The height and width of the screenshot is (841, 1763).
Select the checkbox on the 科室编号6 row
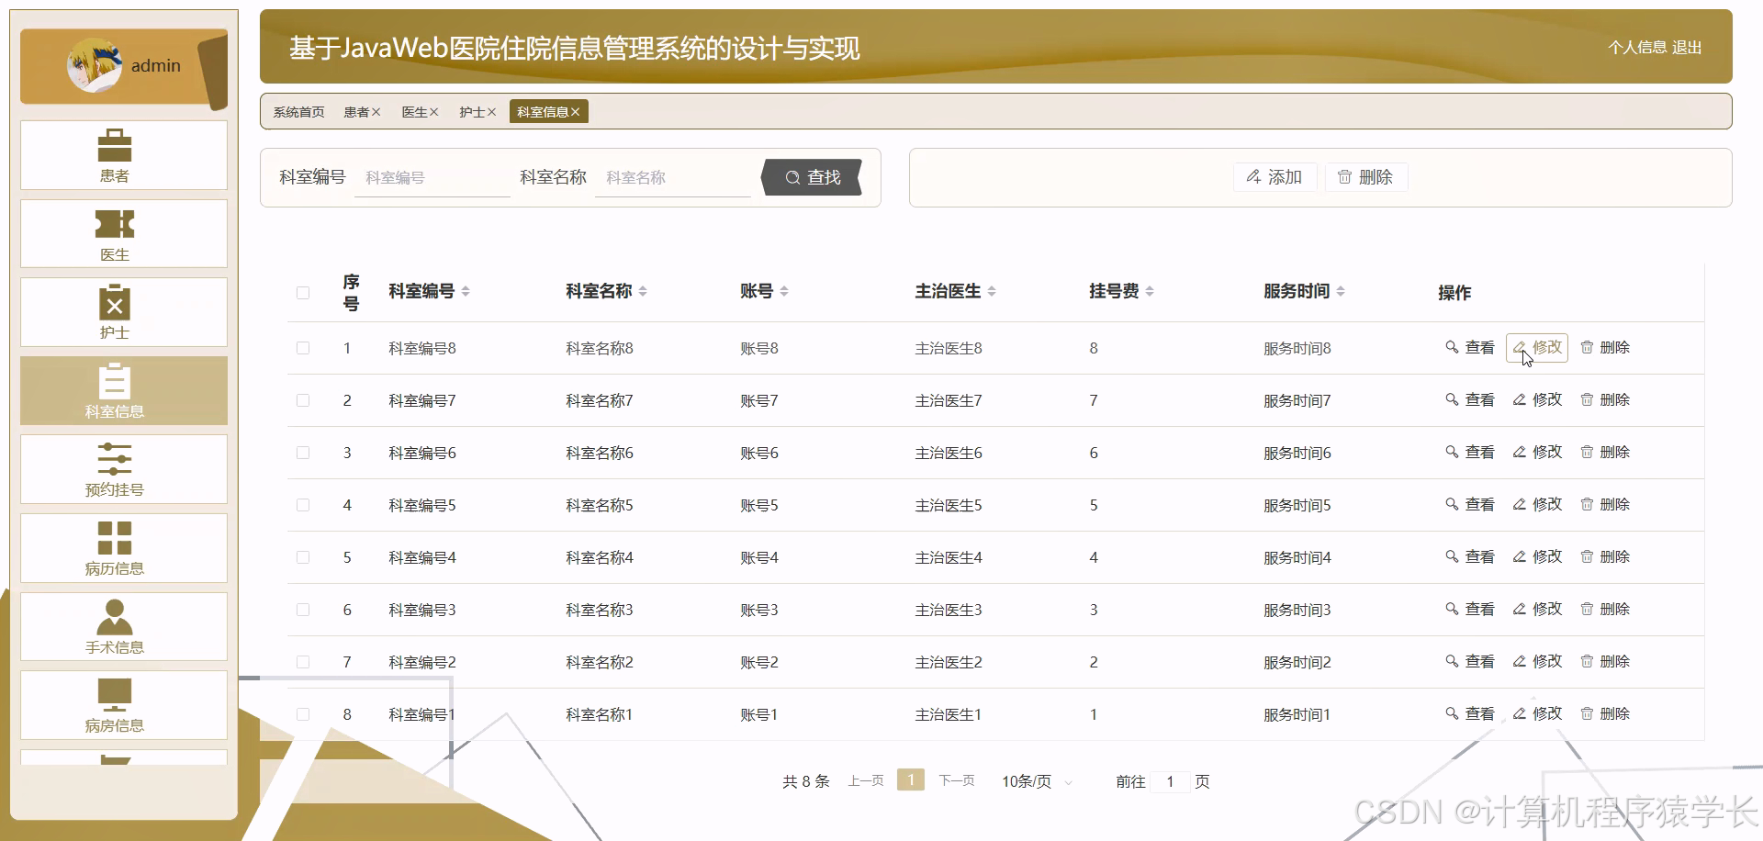click(x=303, y=452)
